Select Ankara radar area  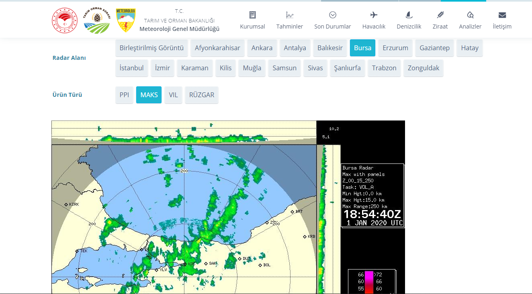point(262,48)
